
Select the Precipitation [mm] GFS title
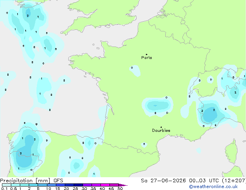click(x=31, y=181)
